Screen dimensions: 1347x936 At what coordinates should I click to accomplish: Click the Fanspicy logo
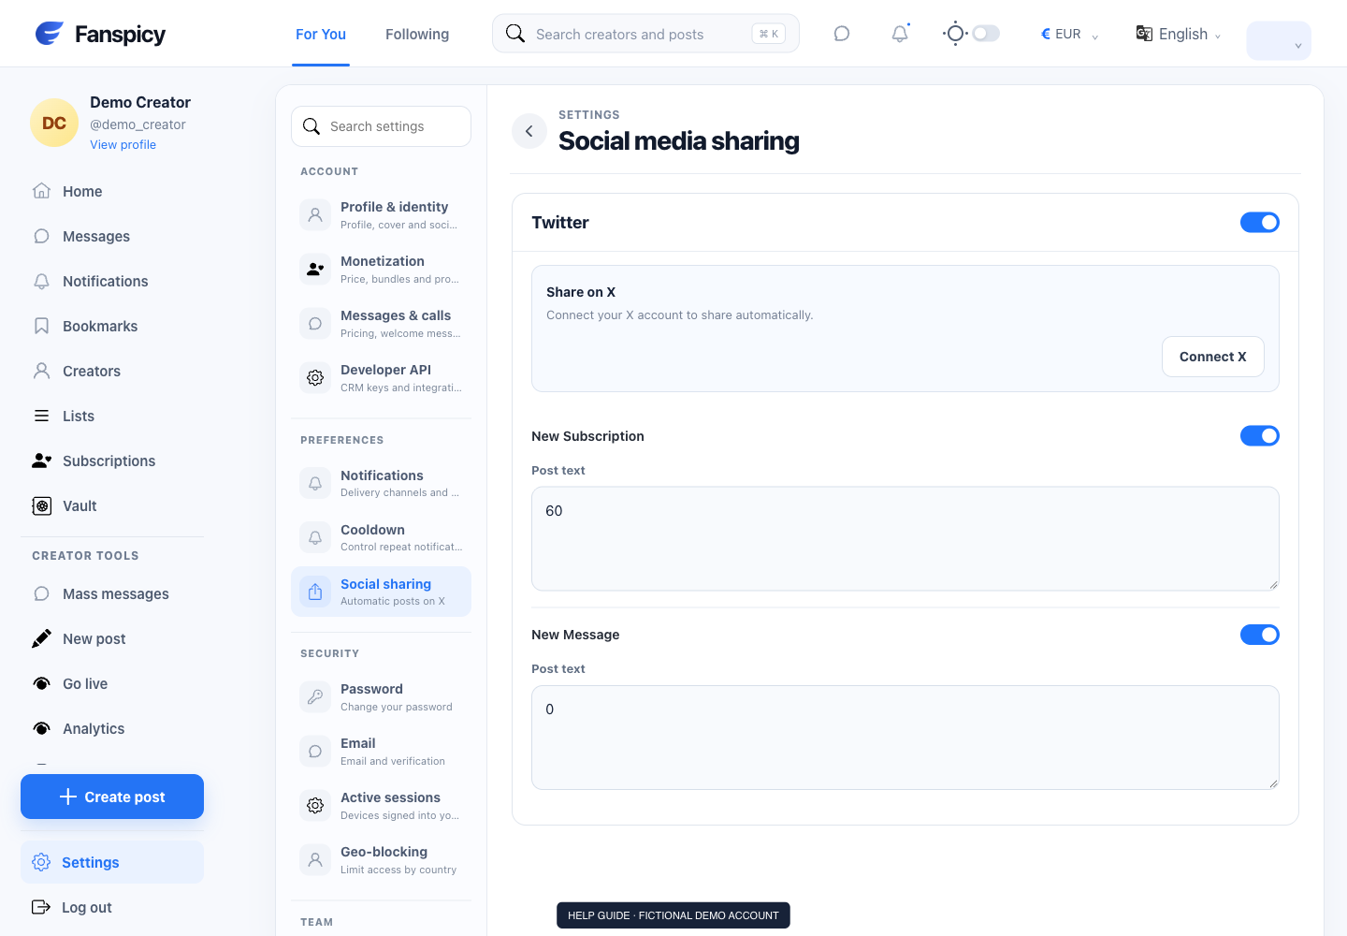(x=100, y=34)
